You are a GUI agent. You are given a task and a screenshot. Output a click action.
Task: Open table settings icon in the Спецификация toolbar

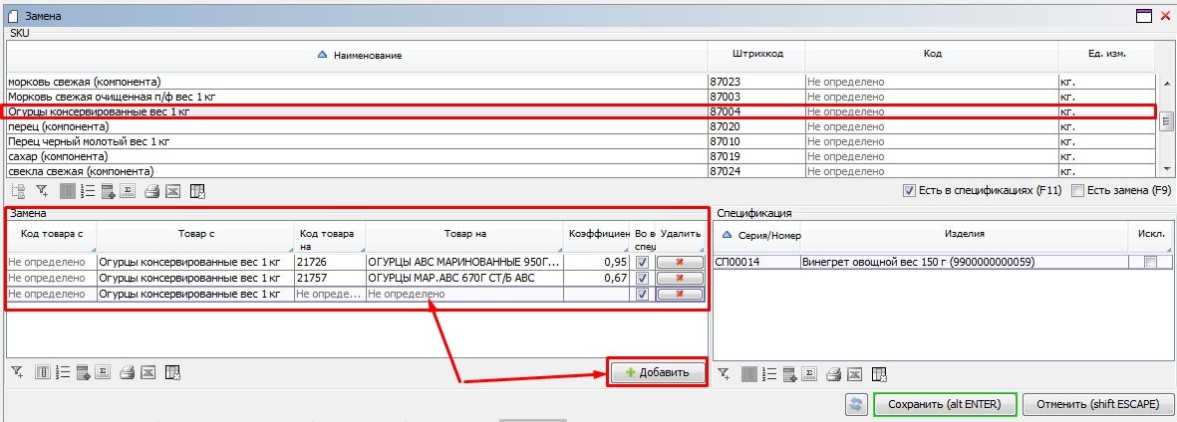pos(879,373)
